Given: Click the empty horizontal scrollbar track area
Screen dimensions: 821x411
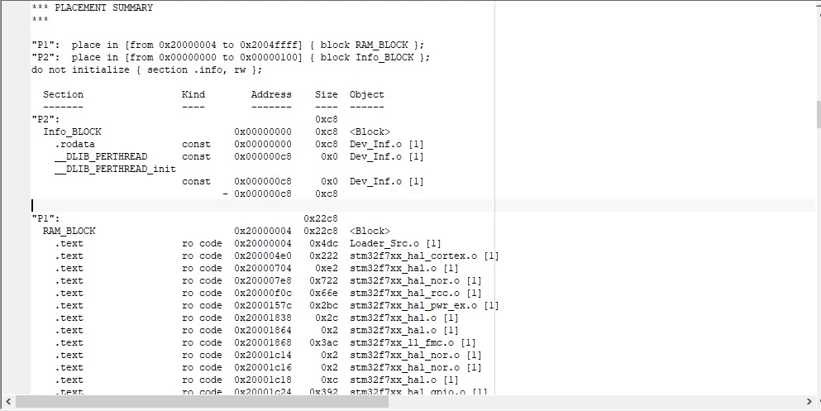Looking at the screenshot, I should 595,402.
